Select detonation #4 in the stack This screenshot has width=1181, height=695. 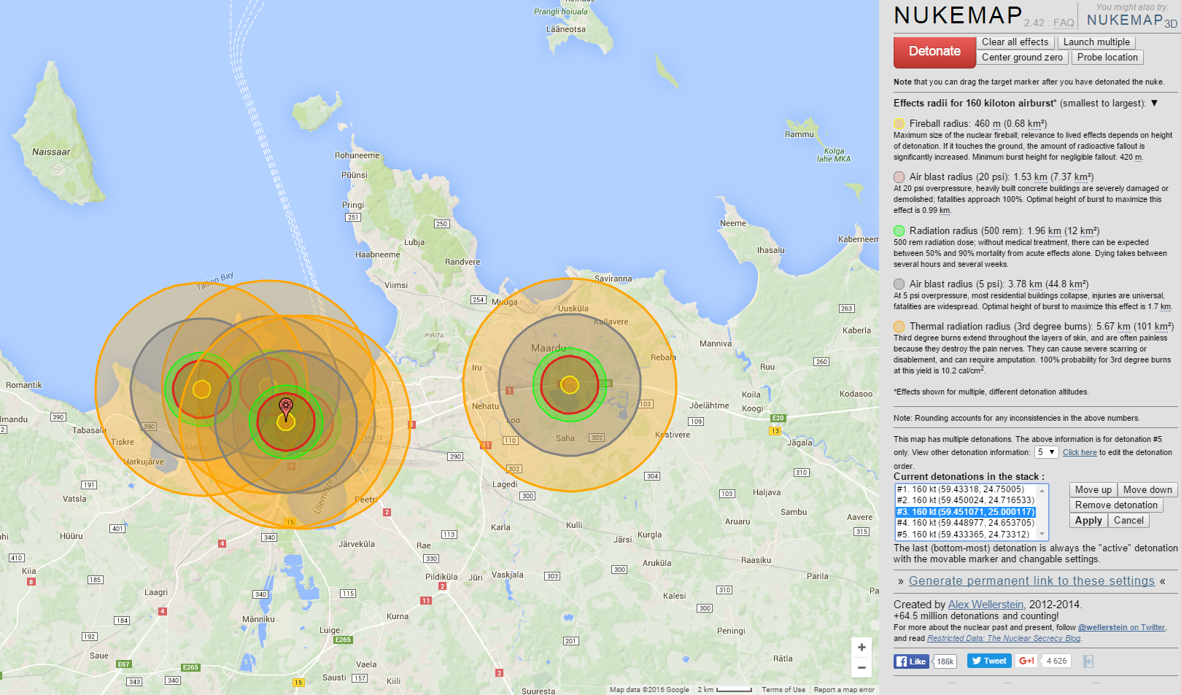click(966, 523)
